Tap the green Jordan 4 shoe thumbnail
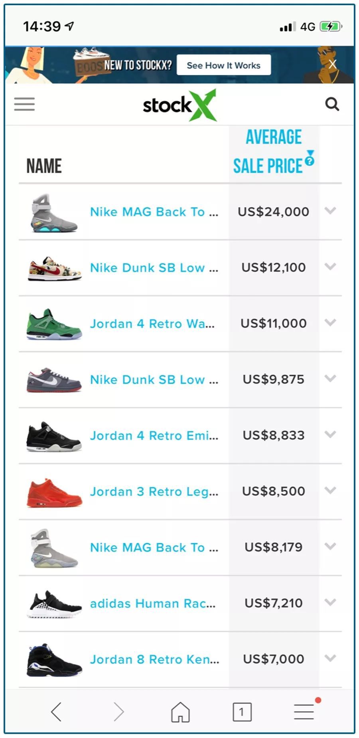This screenshot has height=738, width=359. pos(54,324)
